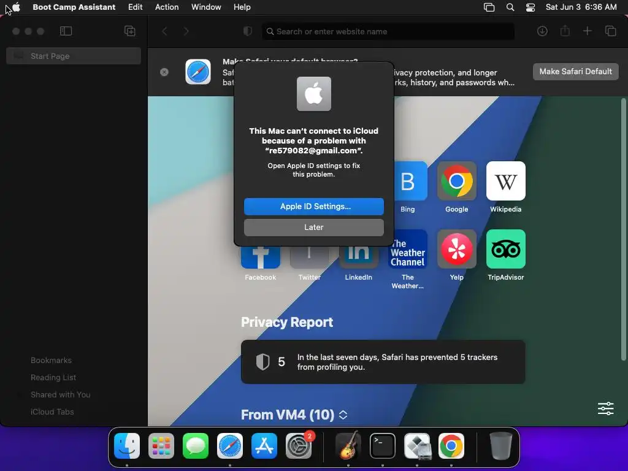Screen dimensions: 628x471
Task: Open Terminal from the Dock
Action: 383,446
